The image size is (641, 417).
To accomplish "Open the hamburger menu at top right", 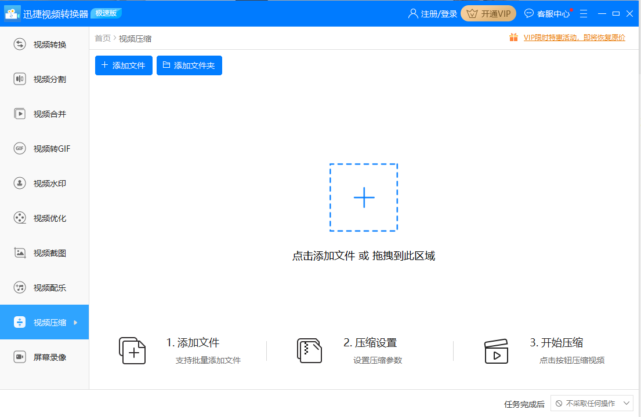I will pos(584,13).
